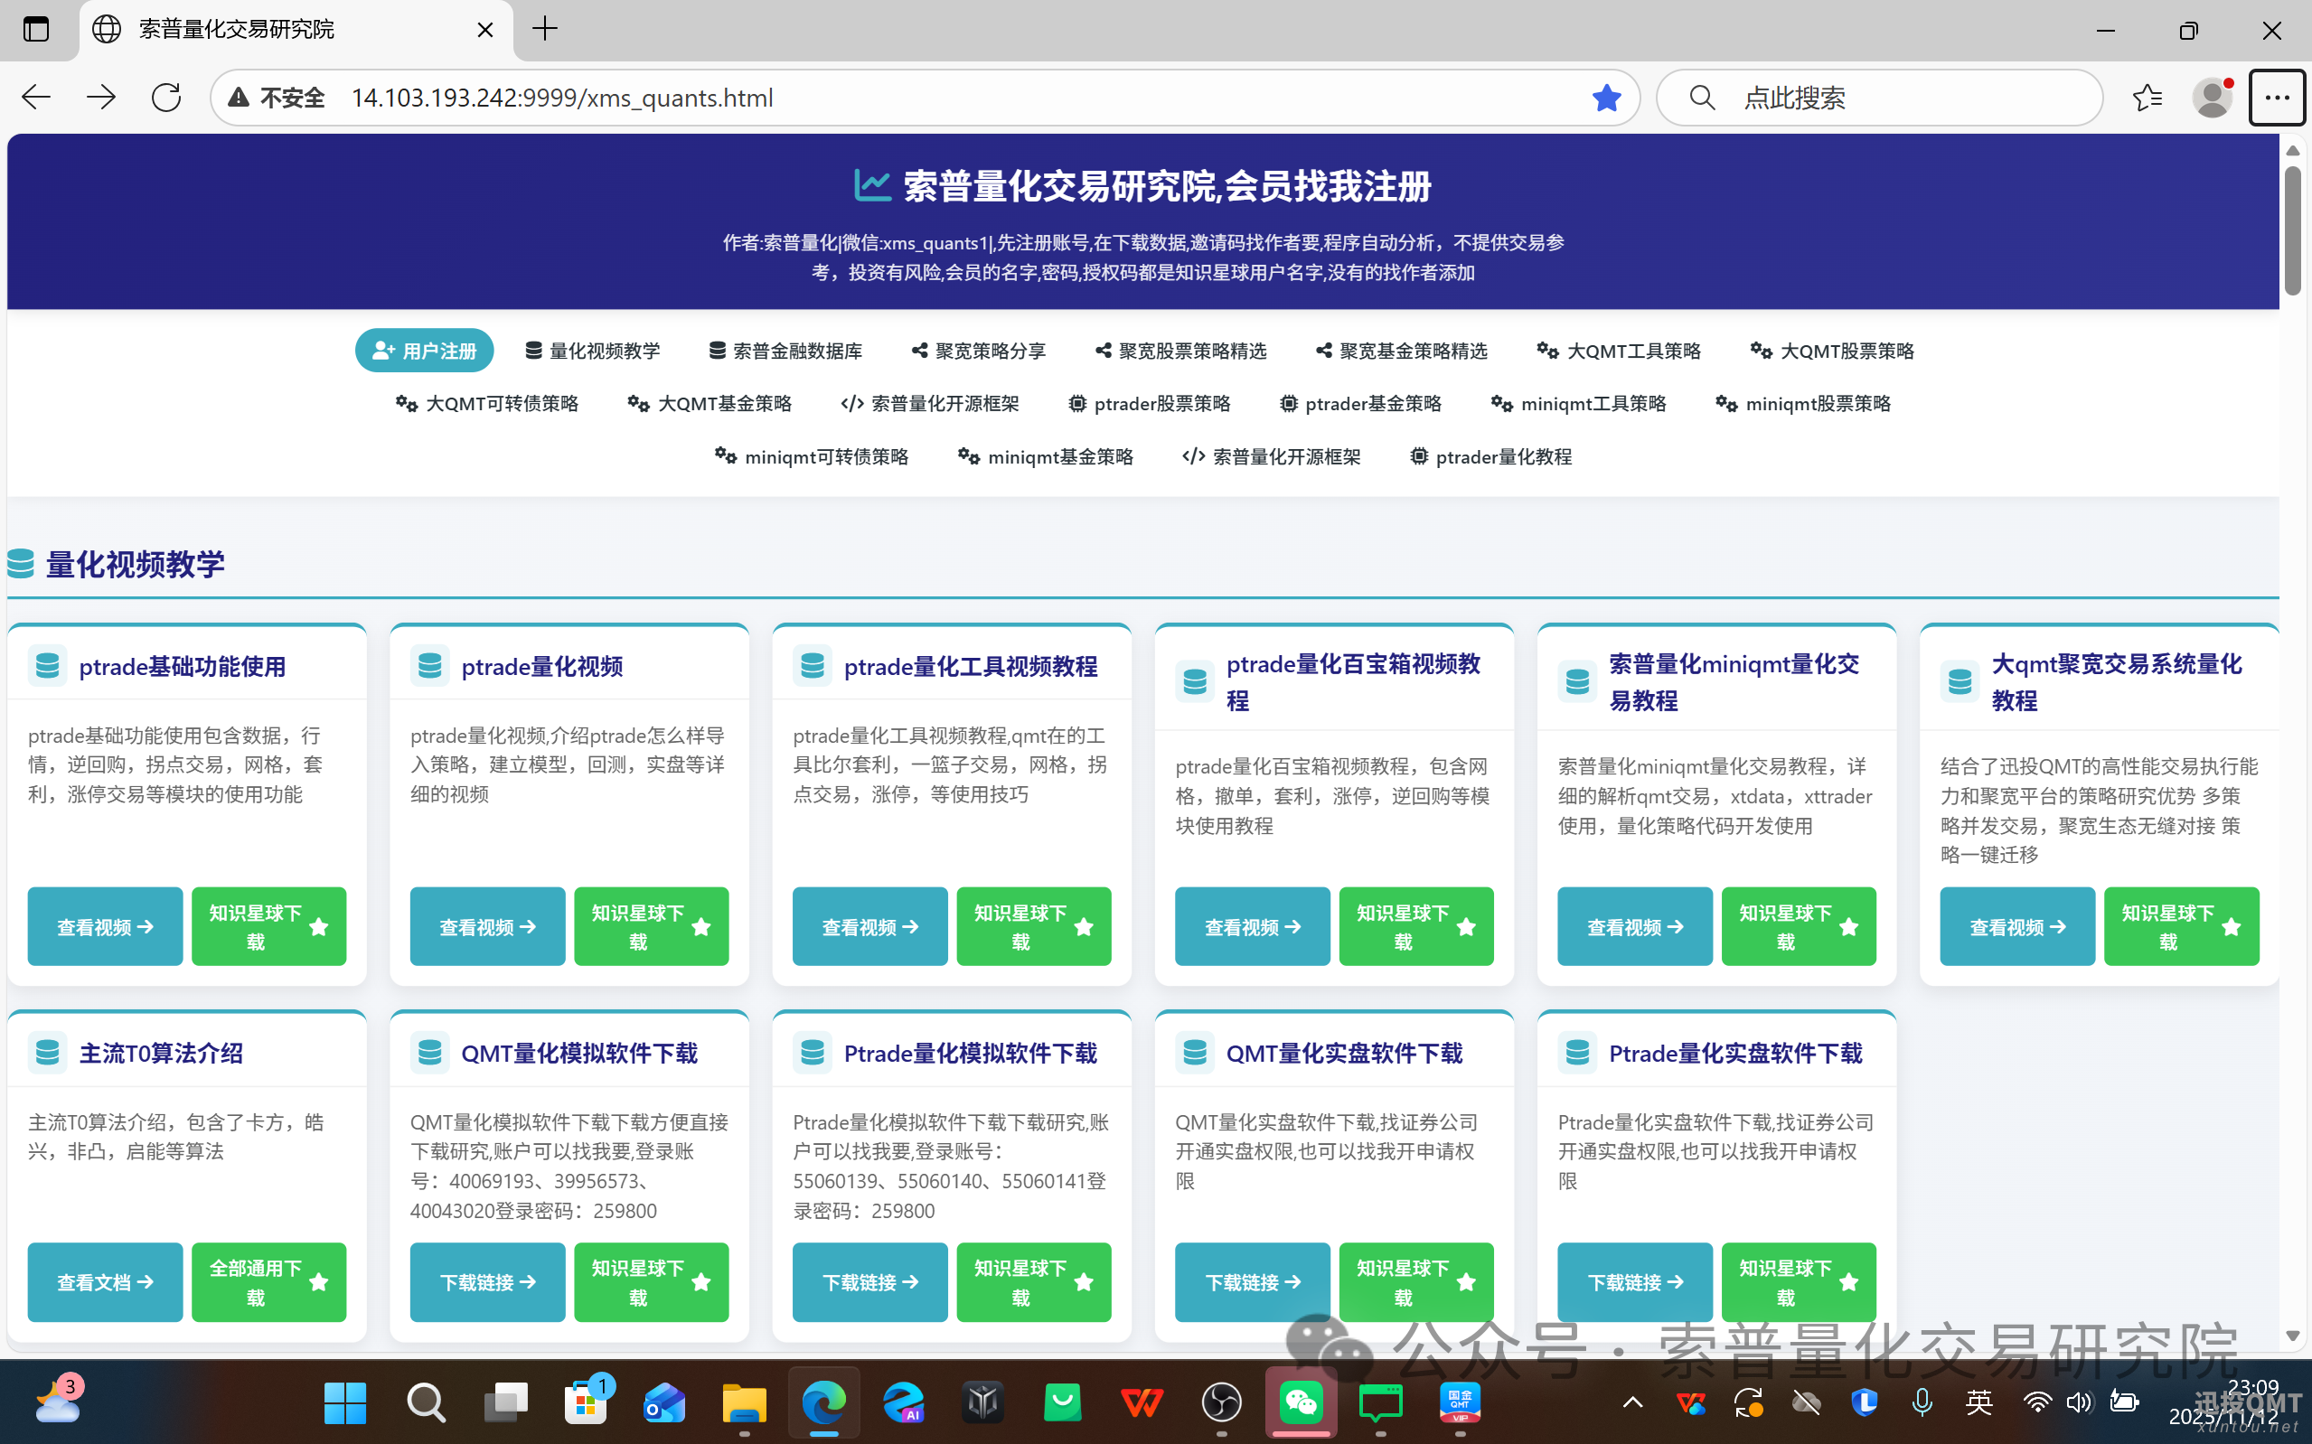Click the database icon beside 量化视频教学 heading
The image size is (2312, 1444).
pos(20,565)
